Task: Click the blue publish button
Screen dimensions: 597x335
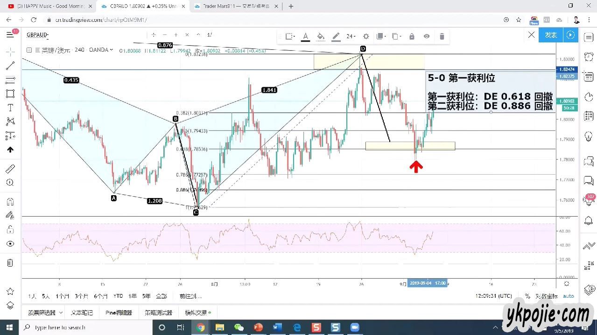Action: click(x=551, y=35)
